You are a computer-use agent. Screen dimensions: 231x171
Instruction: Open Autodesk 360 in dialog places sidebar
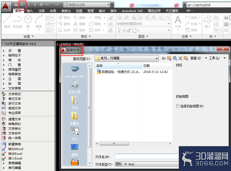75,71
